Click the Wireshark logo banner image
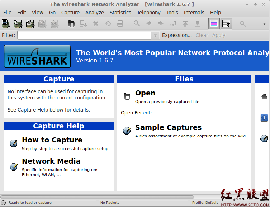The height and width of the screenshot is (207, 270). click(37, 56)
